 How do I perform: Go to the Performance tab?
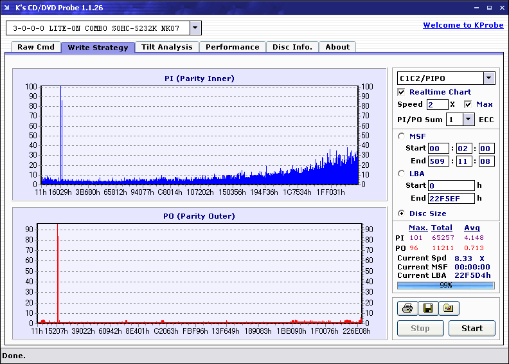(x=232, y=47)
